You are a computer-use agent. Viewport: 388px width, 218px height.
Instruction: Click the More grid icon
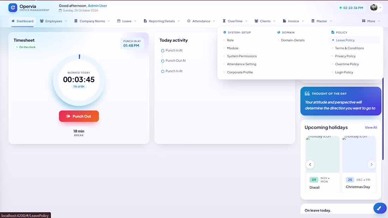coord(364,21)
